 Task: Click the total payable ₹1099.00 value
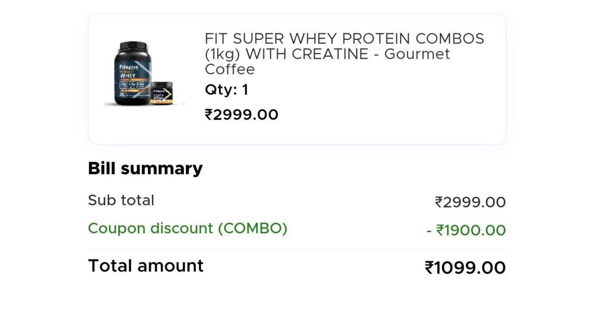[465, 268]
